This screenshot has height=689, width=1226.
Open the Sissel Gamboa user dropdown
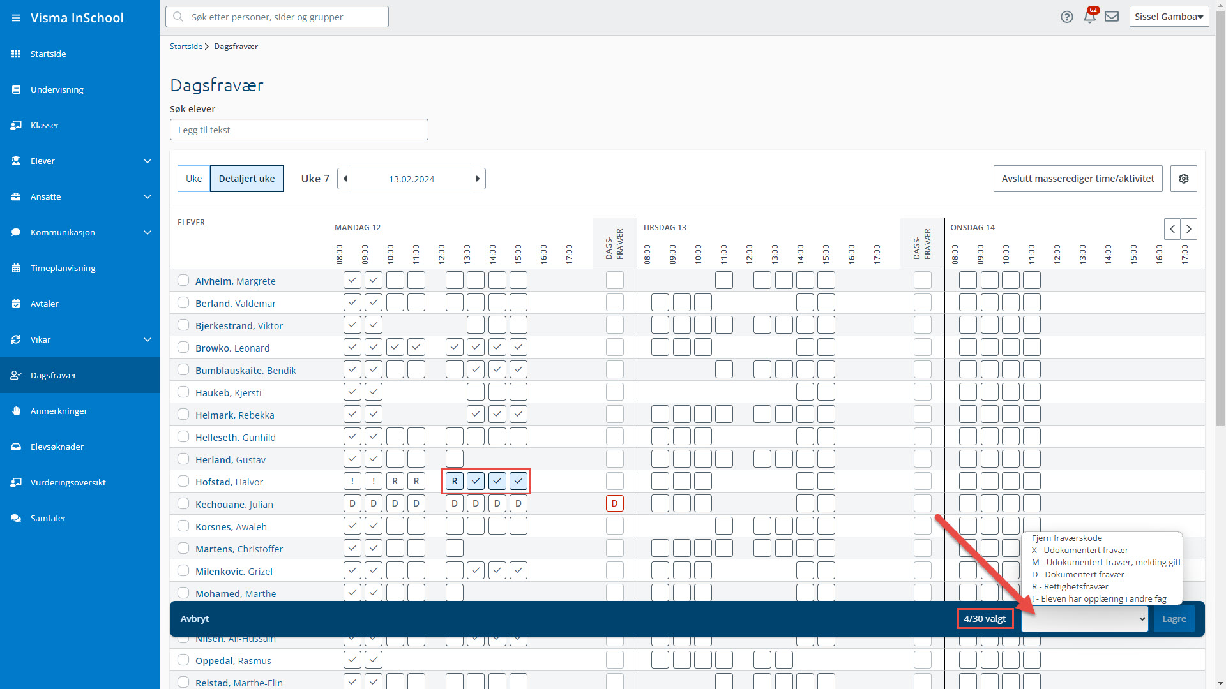pos(1169,17)
